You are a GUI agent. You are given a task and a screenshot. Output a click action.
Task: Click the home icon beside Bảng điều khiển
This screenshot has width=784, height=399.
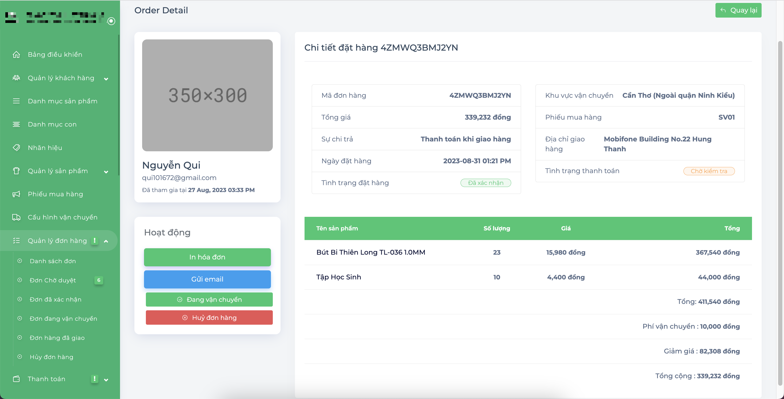pyautogui.click(x=17, y=54)
